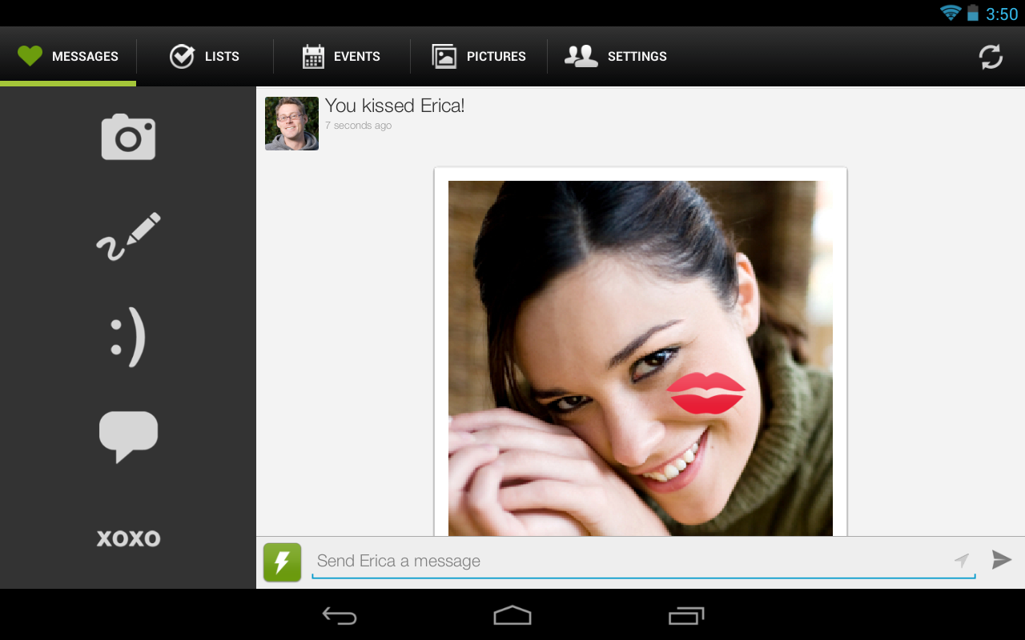Open the doodle pencil tool
This screenshot has height=640, width=1025.
click(x=128, y=237)
